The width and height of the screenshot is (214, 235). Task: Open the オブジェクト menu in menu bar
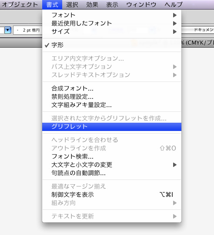click(20, 5)
